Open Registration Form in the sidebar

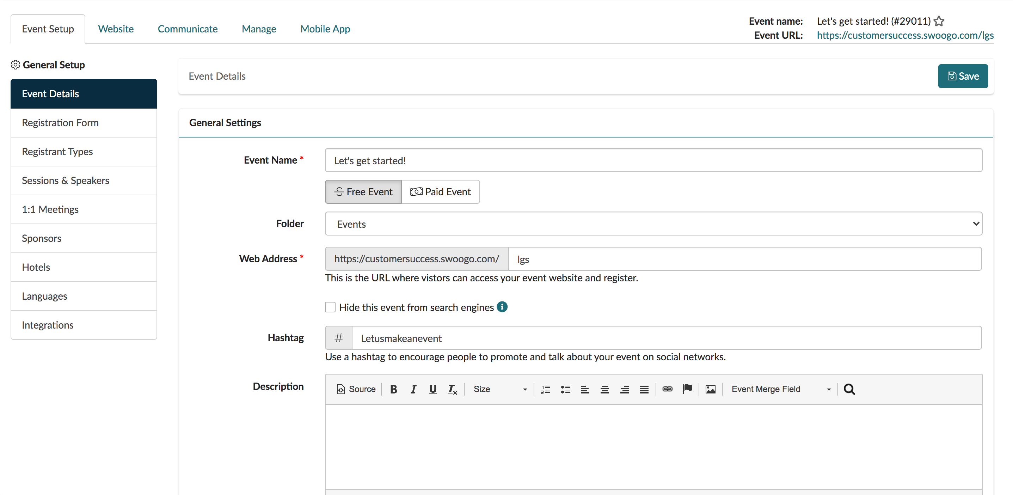click(60, 123)
